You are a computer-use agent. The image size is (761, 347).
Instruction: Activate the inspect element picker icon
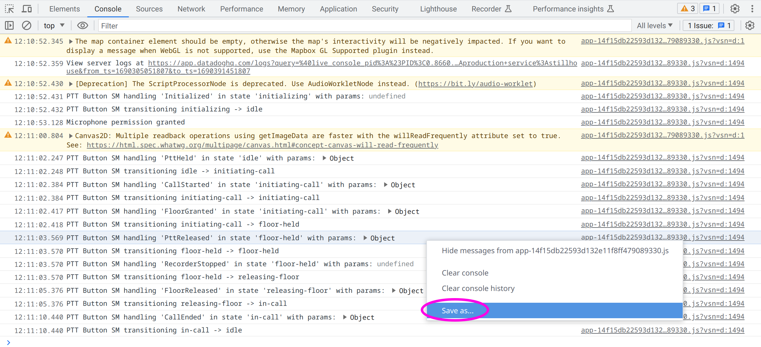(x=9, y=9)
